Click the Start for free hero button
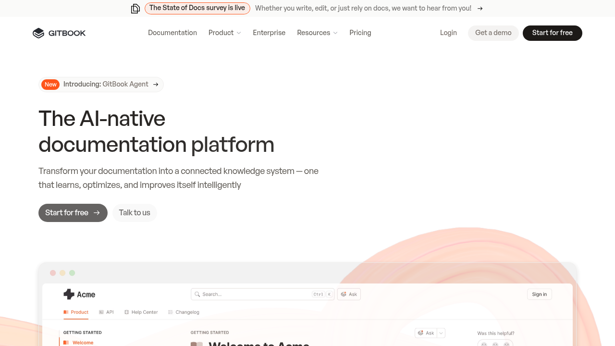 point(73,213)
